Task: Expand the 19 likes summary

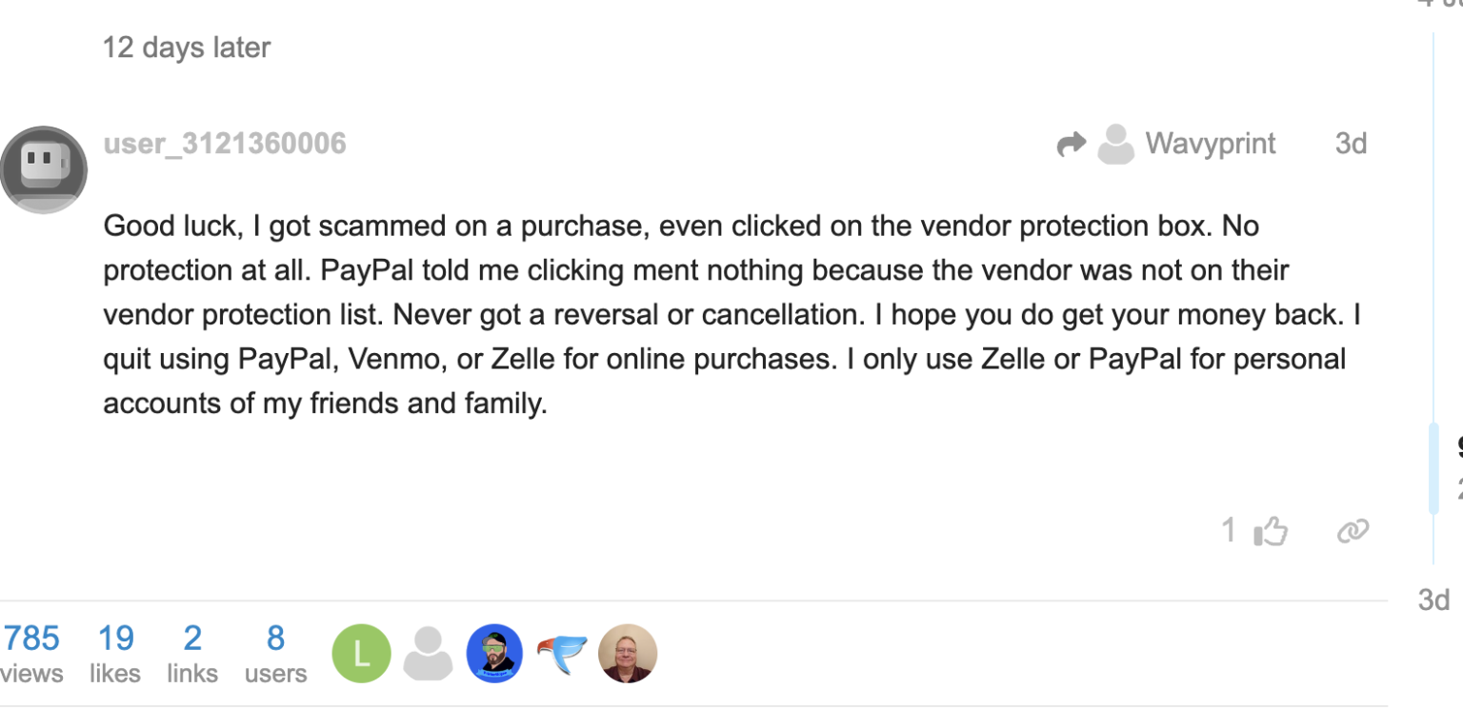Action: click(x=115, y=653)
